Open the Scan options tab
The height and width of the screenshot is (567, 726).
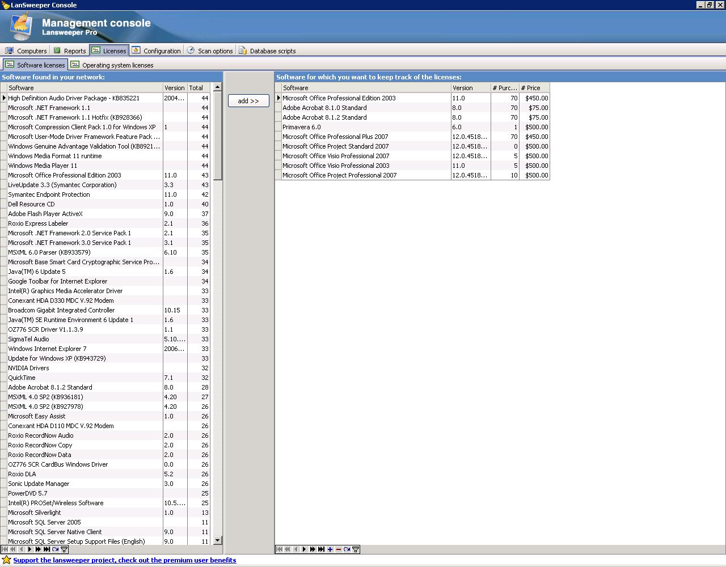(210, 51)
